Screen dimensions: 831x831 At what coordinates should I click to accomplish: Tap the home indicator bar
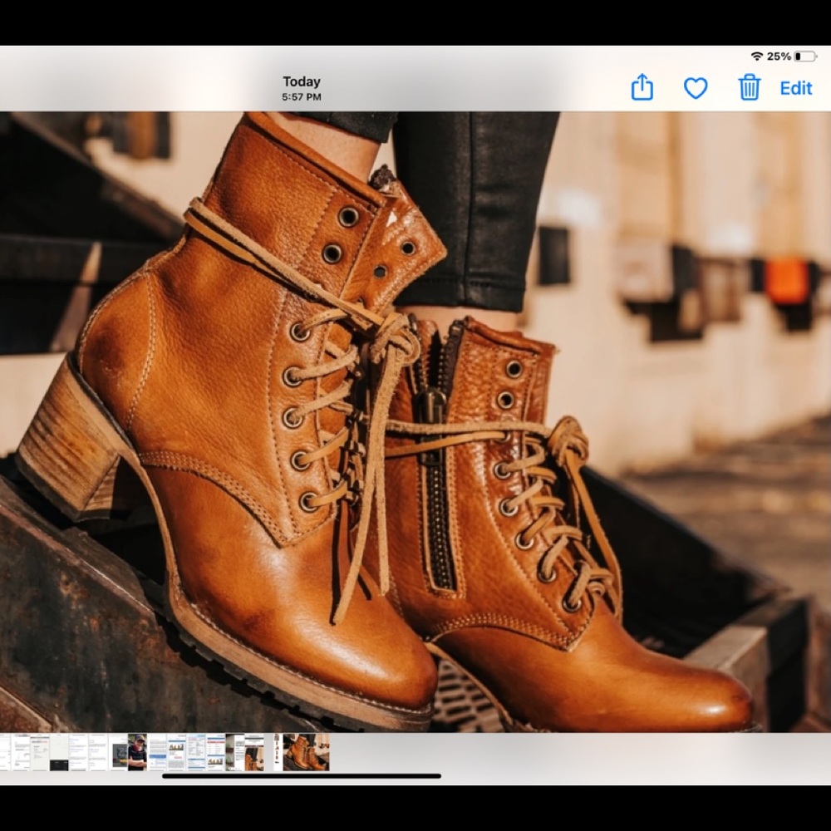pos(302,776)
